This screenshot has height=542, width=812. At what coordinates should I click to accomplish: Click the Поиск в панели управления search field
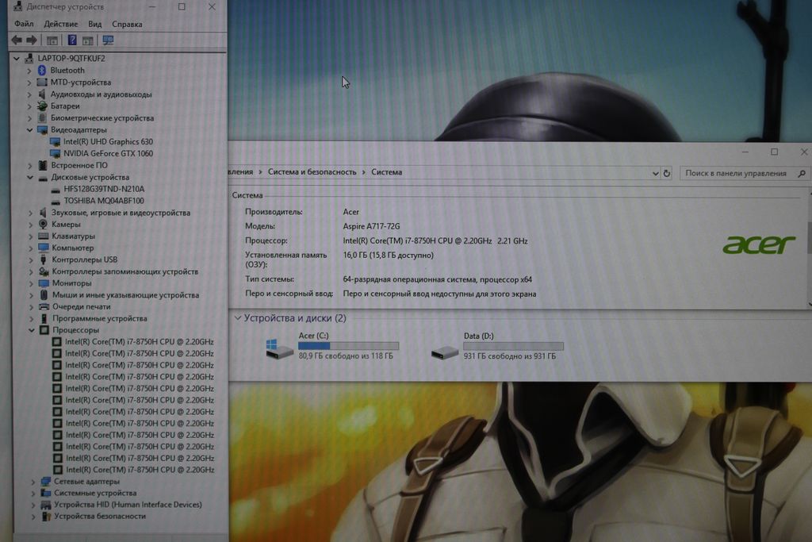[736, 173]
